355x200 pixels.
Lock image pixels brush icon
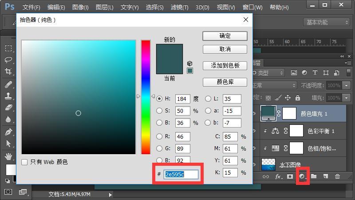pos(278,98)
